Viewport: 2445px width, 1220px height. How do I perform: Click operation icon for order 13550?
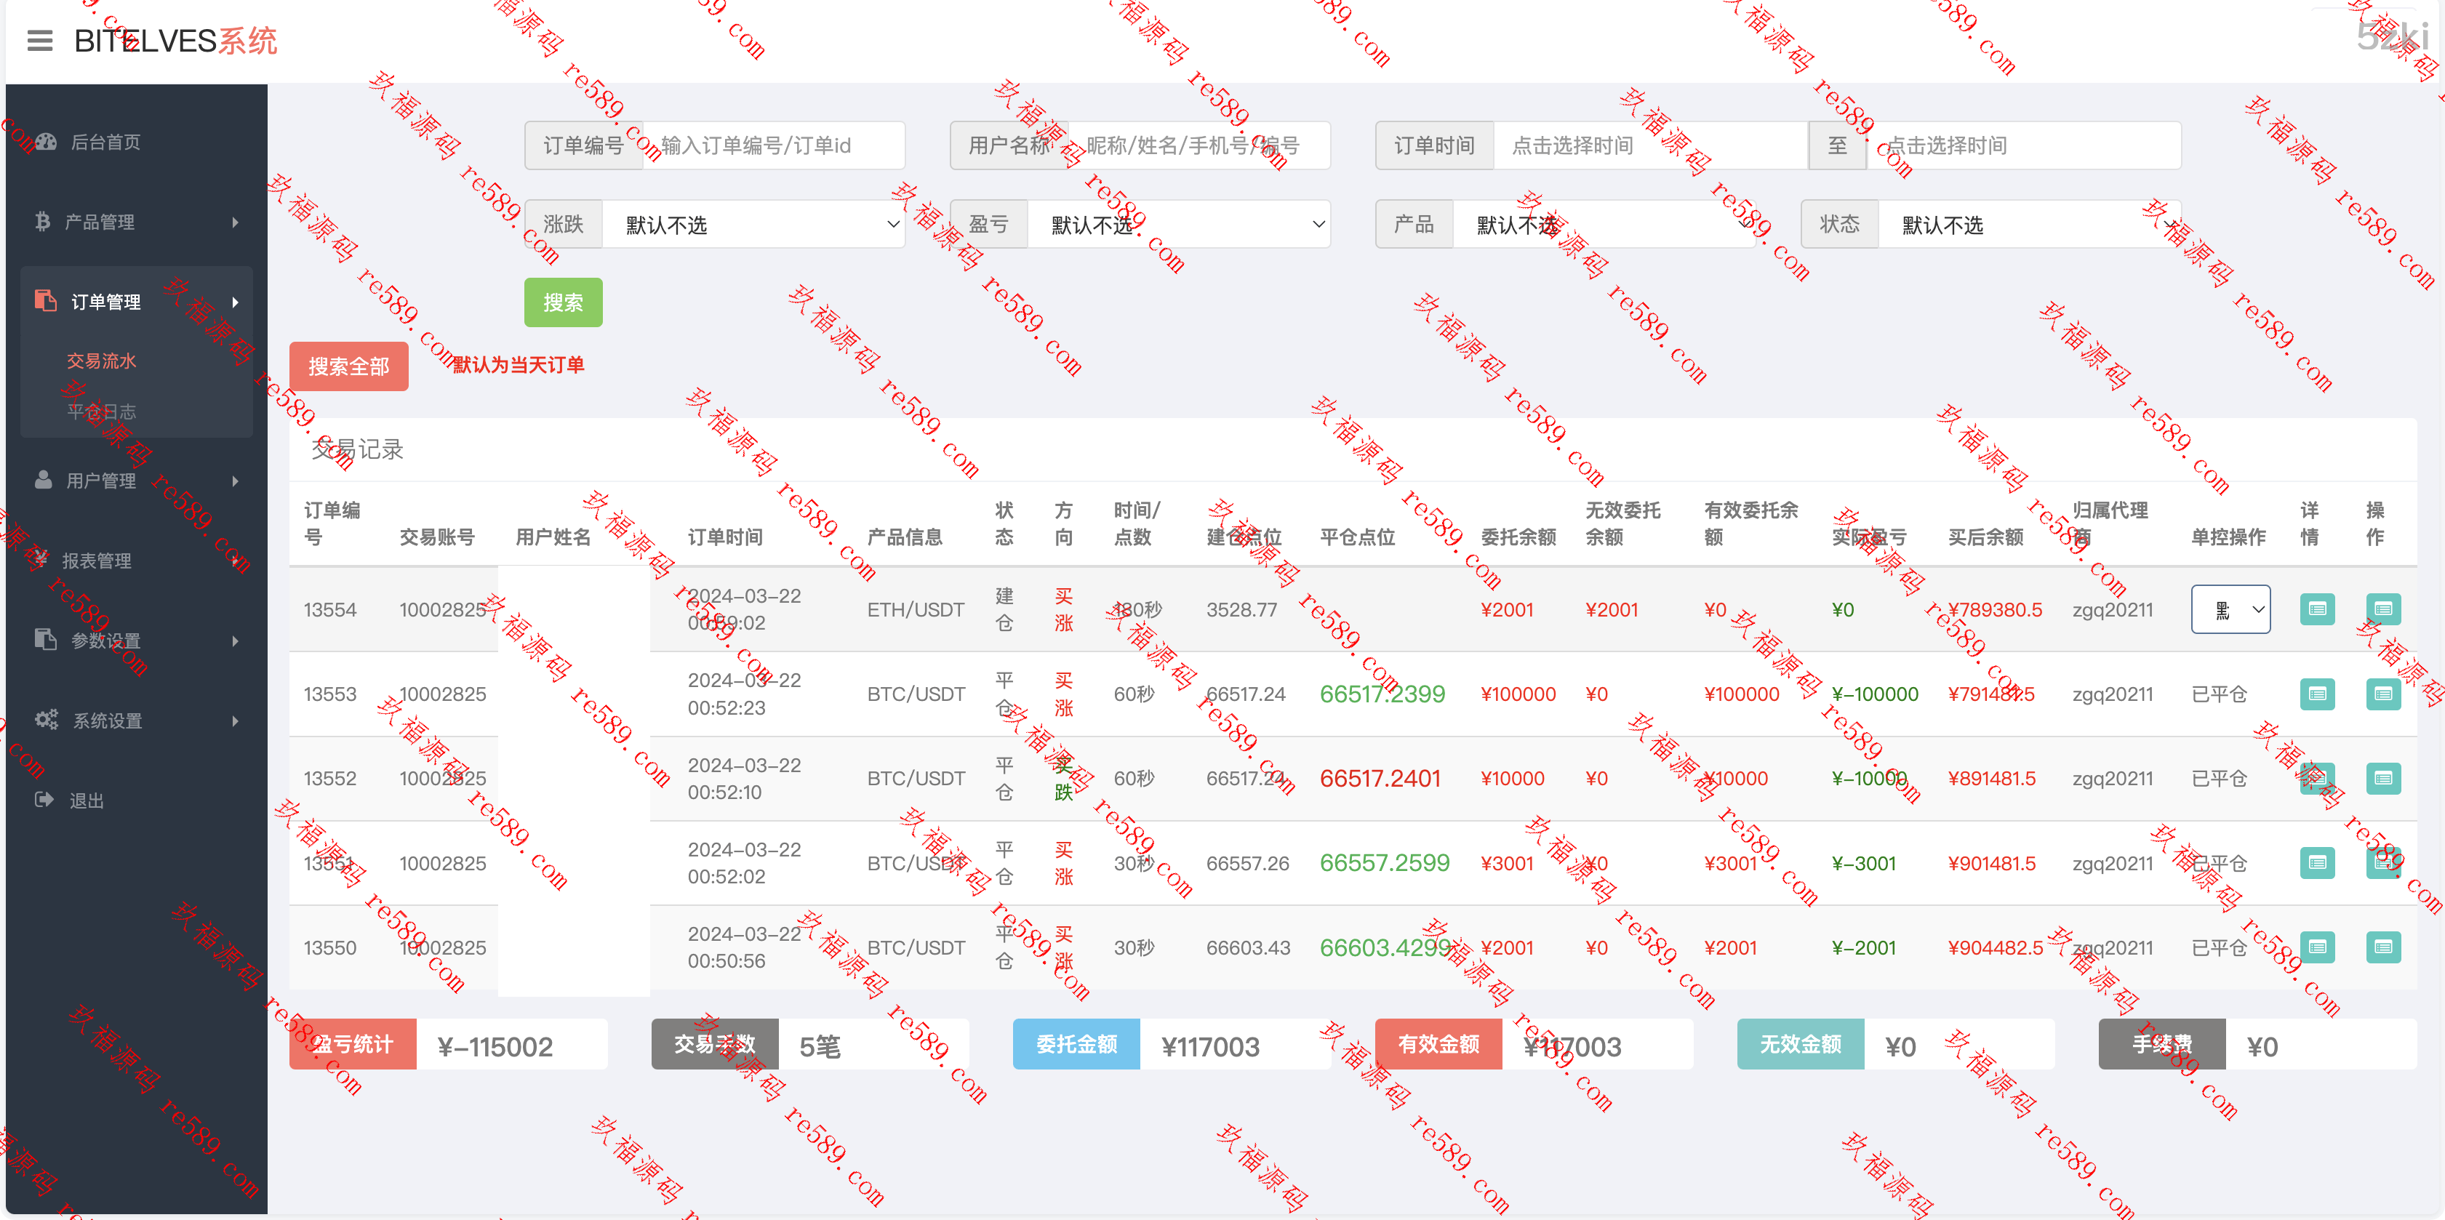2382,947
